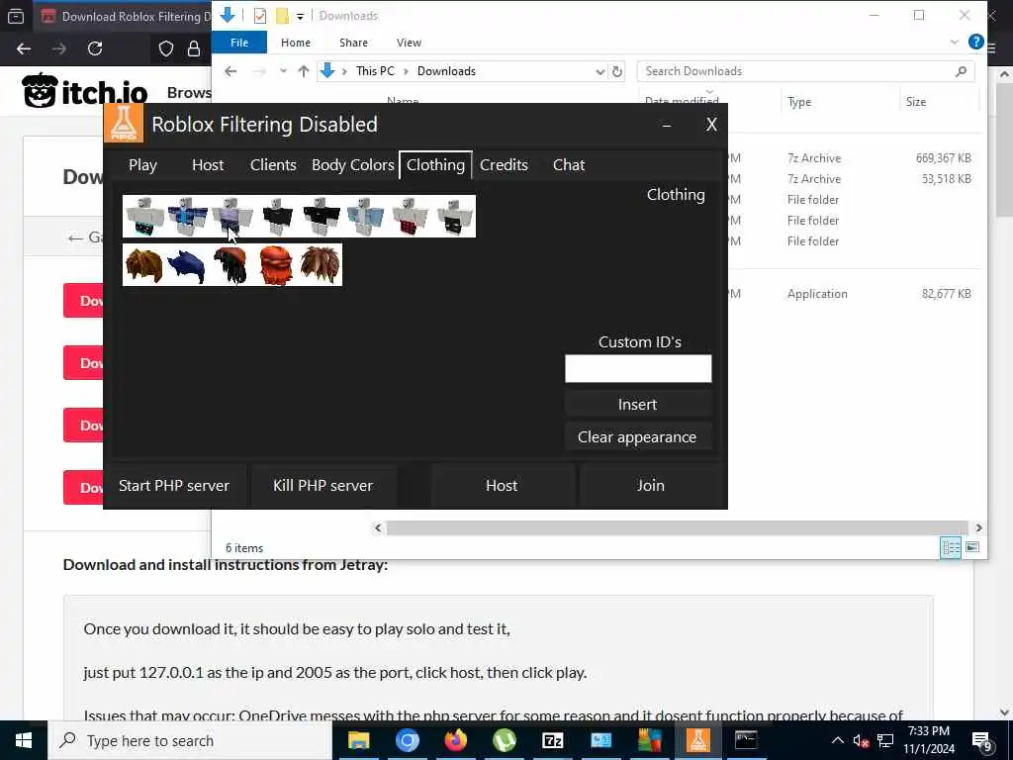Click the Application type row
The height and width of the screenshot is (760, 1013).
click(x=817, y=293)
